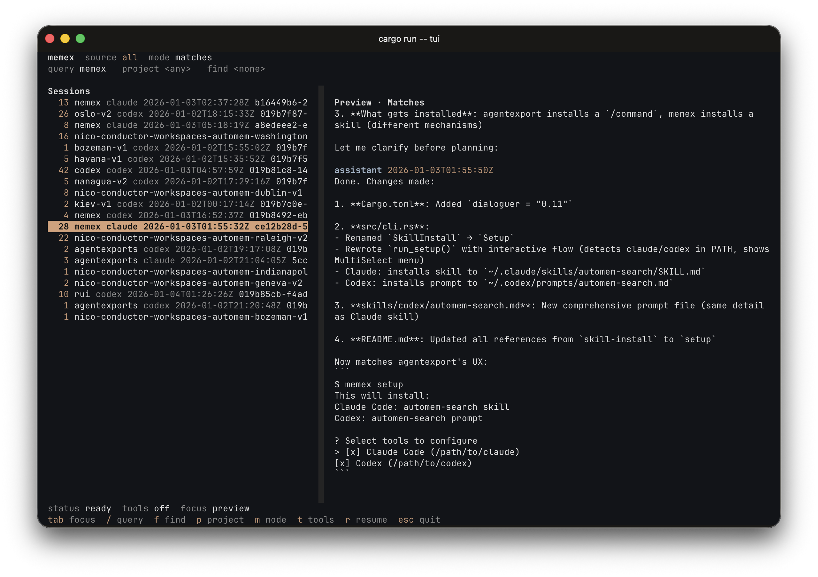
Task: Click the green zoom window button
Action: coord(80,38)
